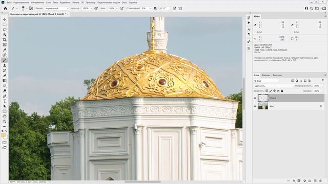Open the brush settings panel icon
The image size is (328, 184).
(x=31, y=8)
